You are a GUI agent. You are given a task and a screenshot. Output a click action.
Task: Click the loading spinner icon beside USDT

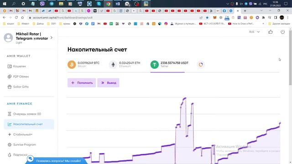coord(201,65)
